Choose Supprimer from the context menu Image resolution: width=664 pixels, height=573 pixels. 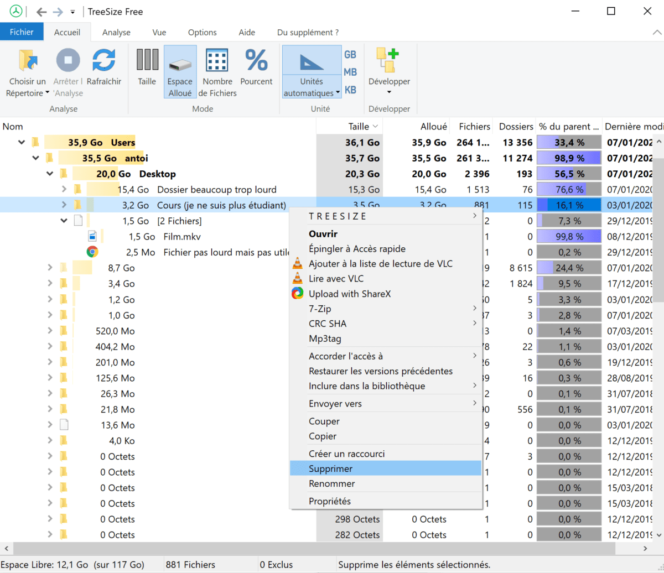[330, 468]
